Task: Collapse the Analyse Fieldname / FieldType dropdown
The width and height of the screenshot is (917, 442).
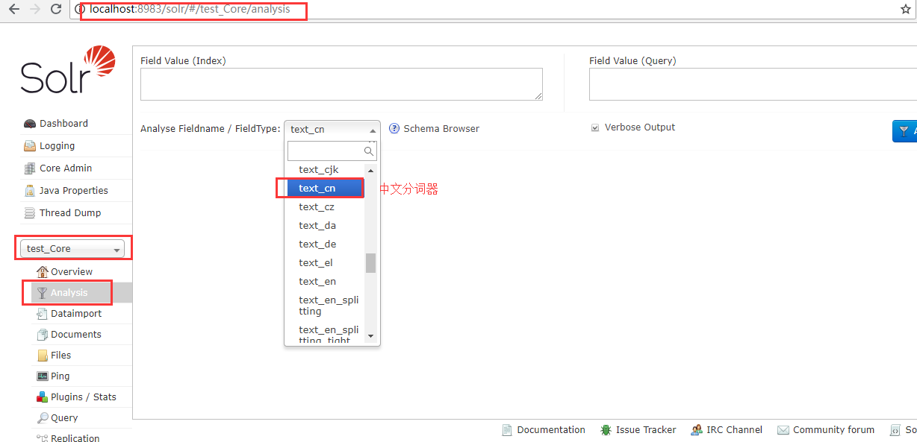Action: coord(332,129)
